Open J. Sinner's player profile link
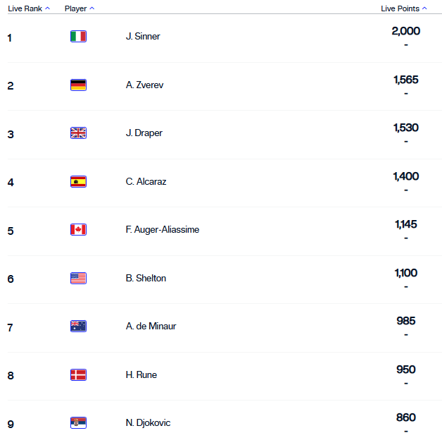Image resolution: width=442 pixels, height=445 pixels. (143, 36)
